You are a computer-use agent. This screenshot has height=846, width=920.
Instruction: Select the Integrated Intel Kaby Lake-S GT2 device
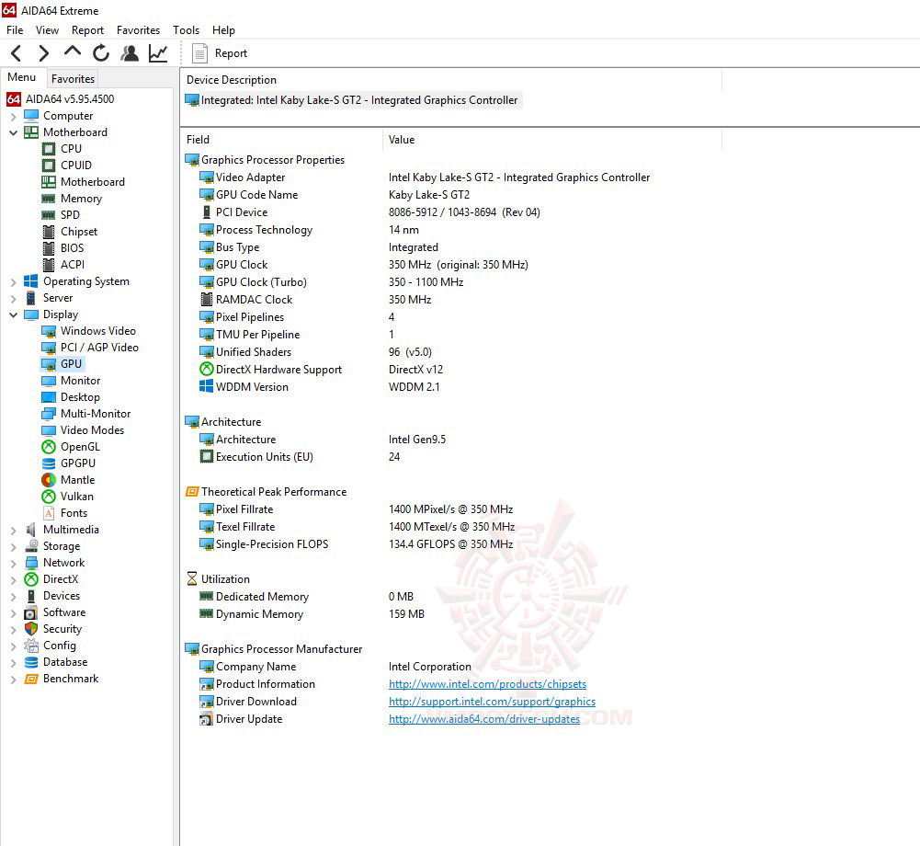352,100
